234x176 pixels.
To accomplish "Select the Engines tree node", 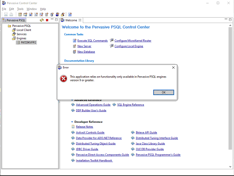I will tap(21, 38).
